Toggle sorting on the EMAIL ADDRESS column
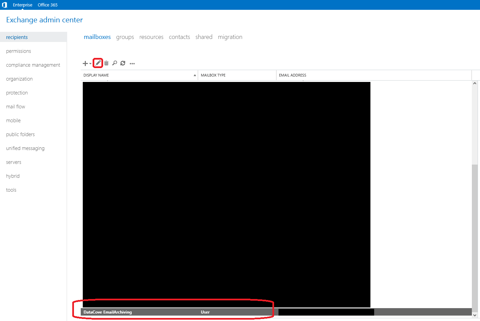 click(292, 75)
